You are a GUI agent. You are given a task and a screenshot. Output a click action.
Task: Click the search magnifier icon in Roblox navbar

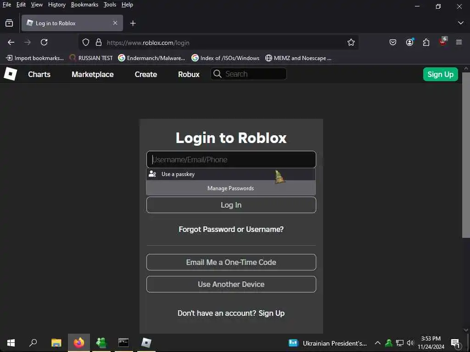218,74
